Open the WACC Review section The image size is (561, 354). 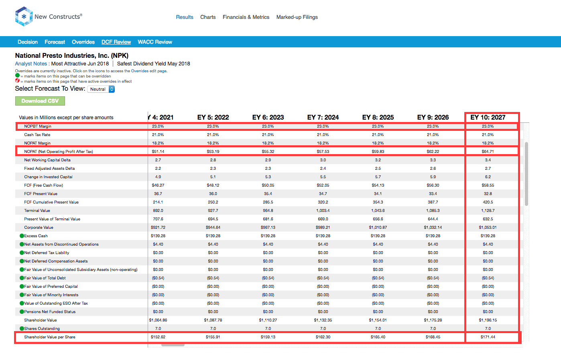(x=155, y=42)
